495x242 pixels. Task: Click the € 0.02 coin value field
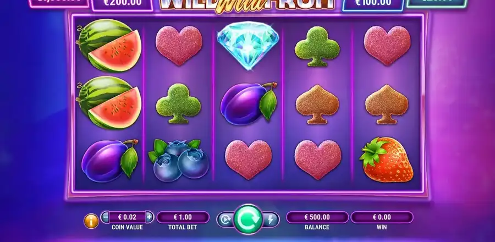pyautogui.click(x=127, y=217)
